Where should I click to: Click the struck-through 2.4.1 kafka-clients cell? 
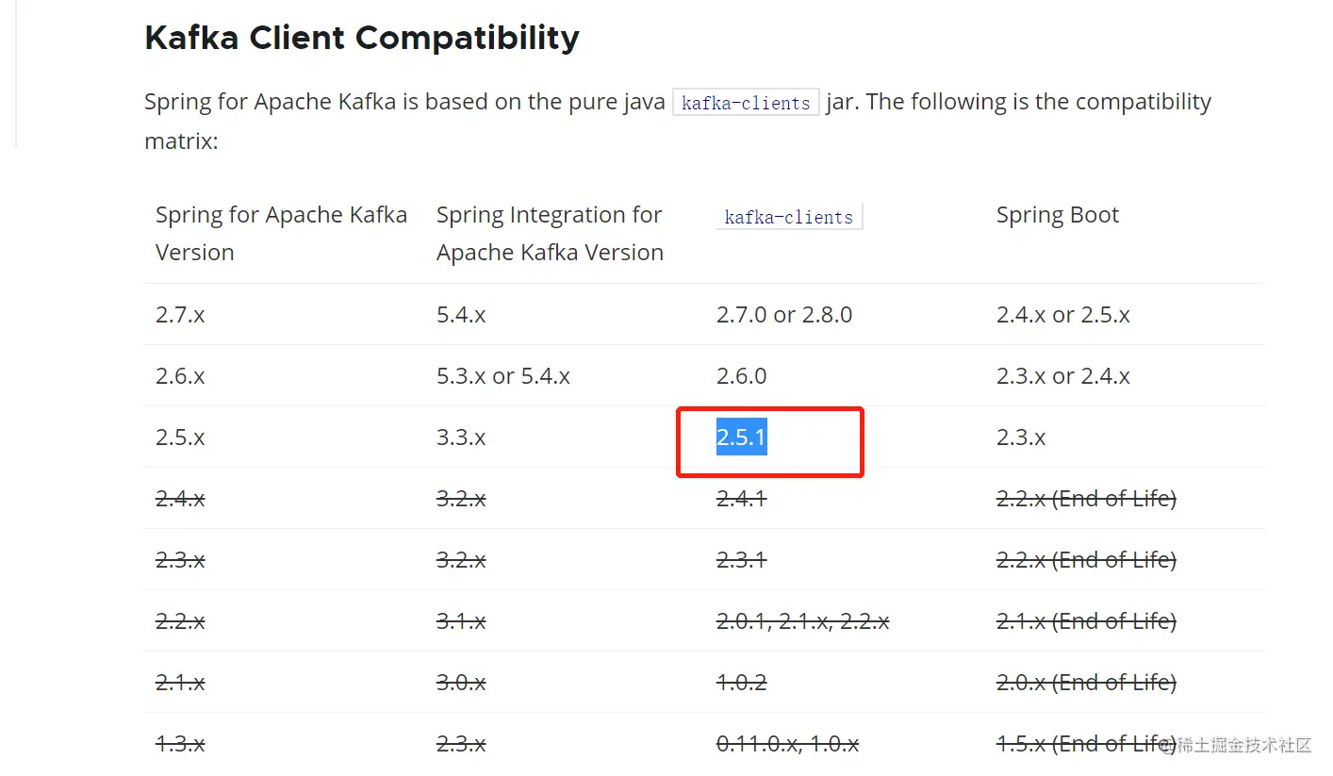[x=741, y=499]
